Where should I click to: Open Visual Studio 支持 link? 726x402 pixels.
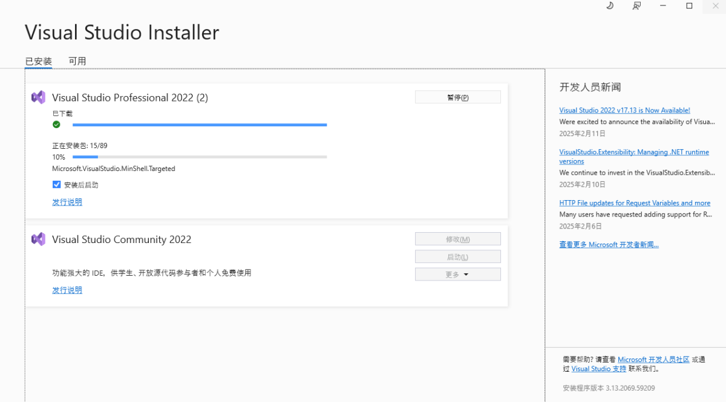click(599, 369)
